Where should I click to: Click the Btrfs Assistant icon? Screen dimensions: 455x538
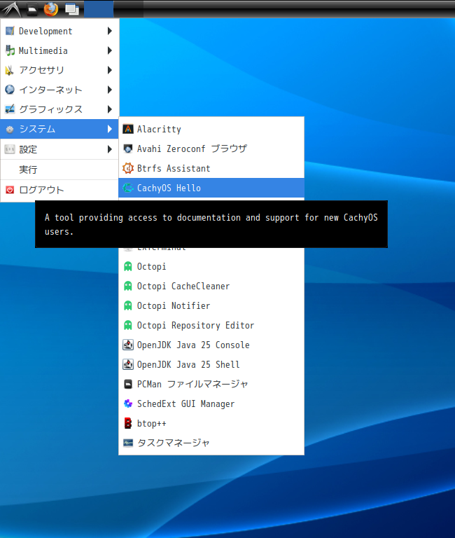click(x=128, y=168)
